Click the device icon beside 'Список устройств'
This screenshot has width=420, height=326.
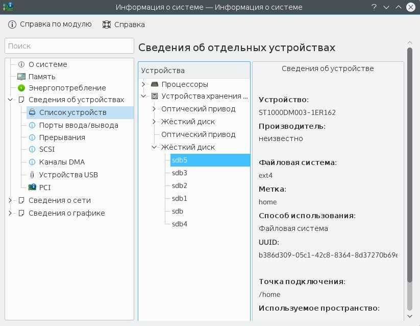pyautogui.click(x=32, y=112)
